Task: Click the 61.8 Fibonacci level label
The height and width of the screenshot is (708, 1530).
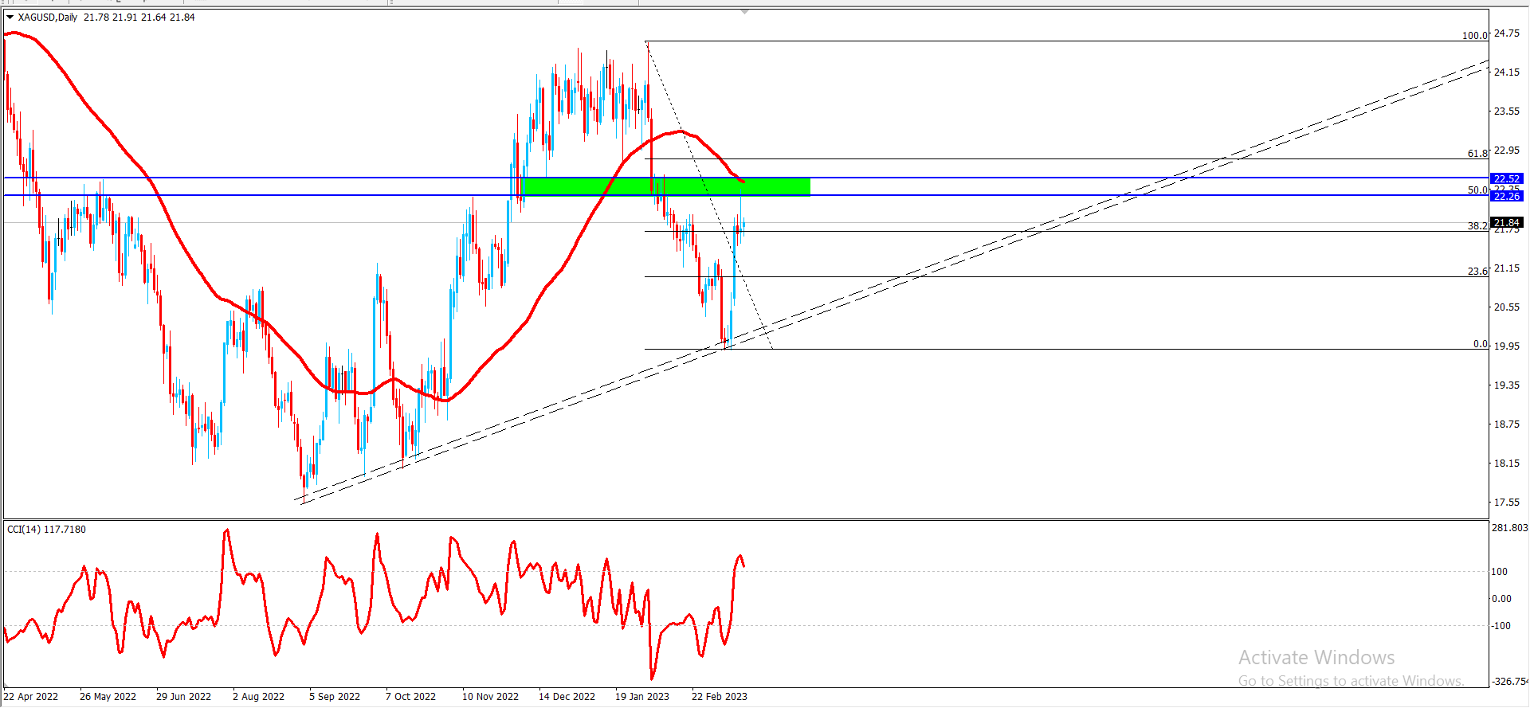Action: [x=1477, y=153]
